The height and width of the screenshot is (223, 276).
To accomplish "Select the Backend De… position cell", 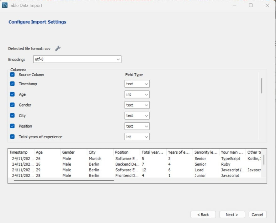I will pos(127,164).
